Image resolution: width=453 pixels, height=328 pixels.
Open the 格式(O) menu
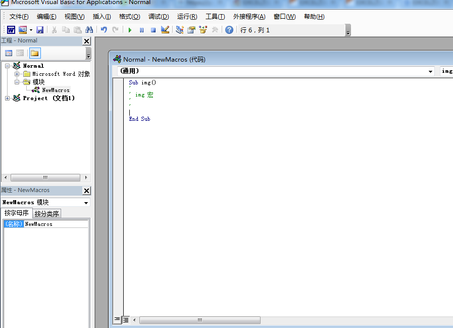click(130, 17)
